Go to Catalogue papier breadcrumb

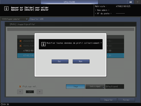[11, 19]
